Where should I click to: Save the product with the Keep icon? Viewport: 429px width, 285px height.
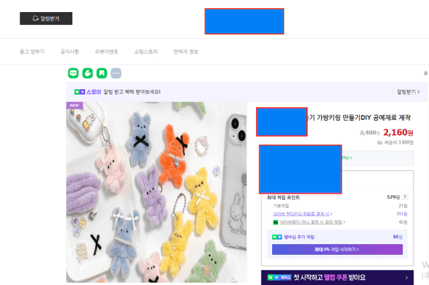(102, 73)
